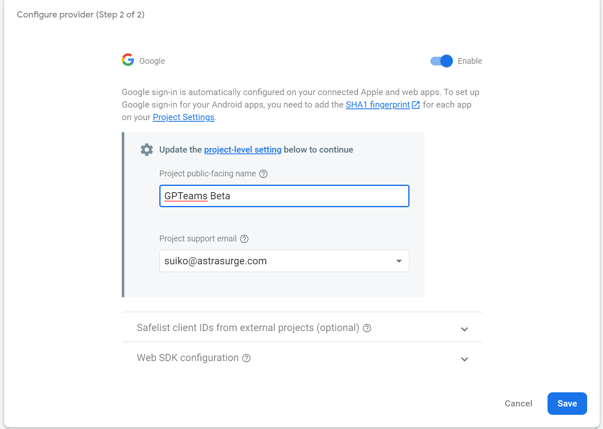Click help icon for Project public-facing name

pos(264,174)
